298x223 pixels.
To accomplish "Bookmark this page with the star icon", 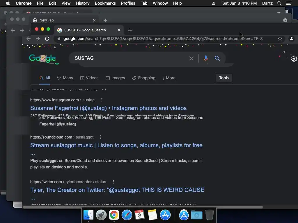I will [280, 39].
